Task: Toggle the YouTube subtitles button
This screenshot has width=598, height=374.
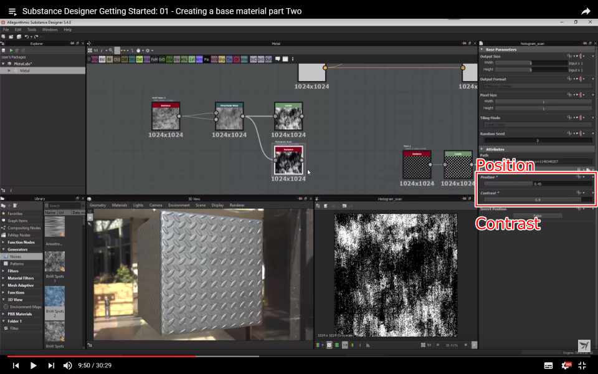Action: point(548,366)
